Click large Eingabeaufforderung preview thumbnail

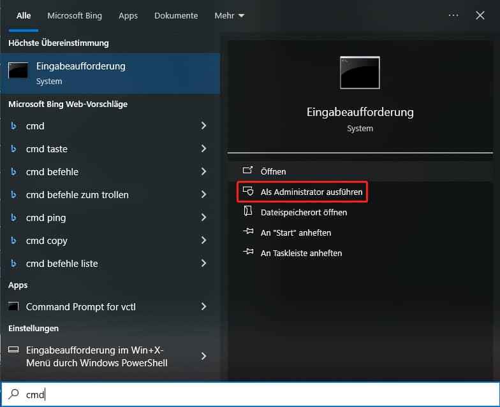(360, 73)
